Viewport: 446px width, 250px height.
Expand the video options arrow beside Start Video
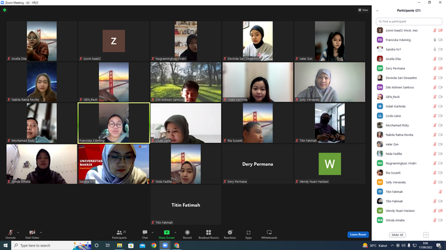(40, 233)
